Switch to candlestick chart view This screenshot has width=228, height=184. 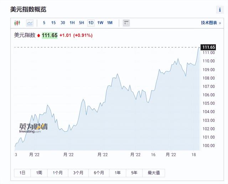tap(17, 23)
